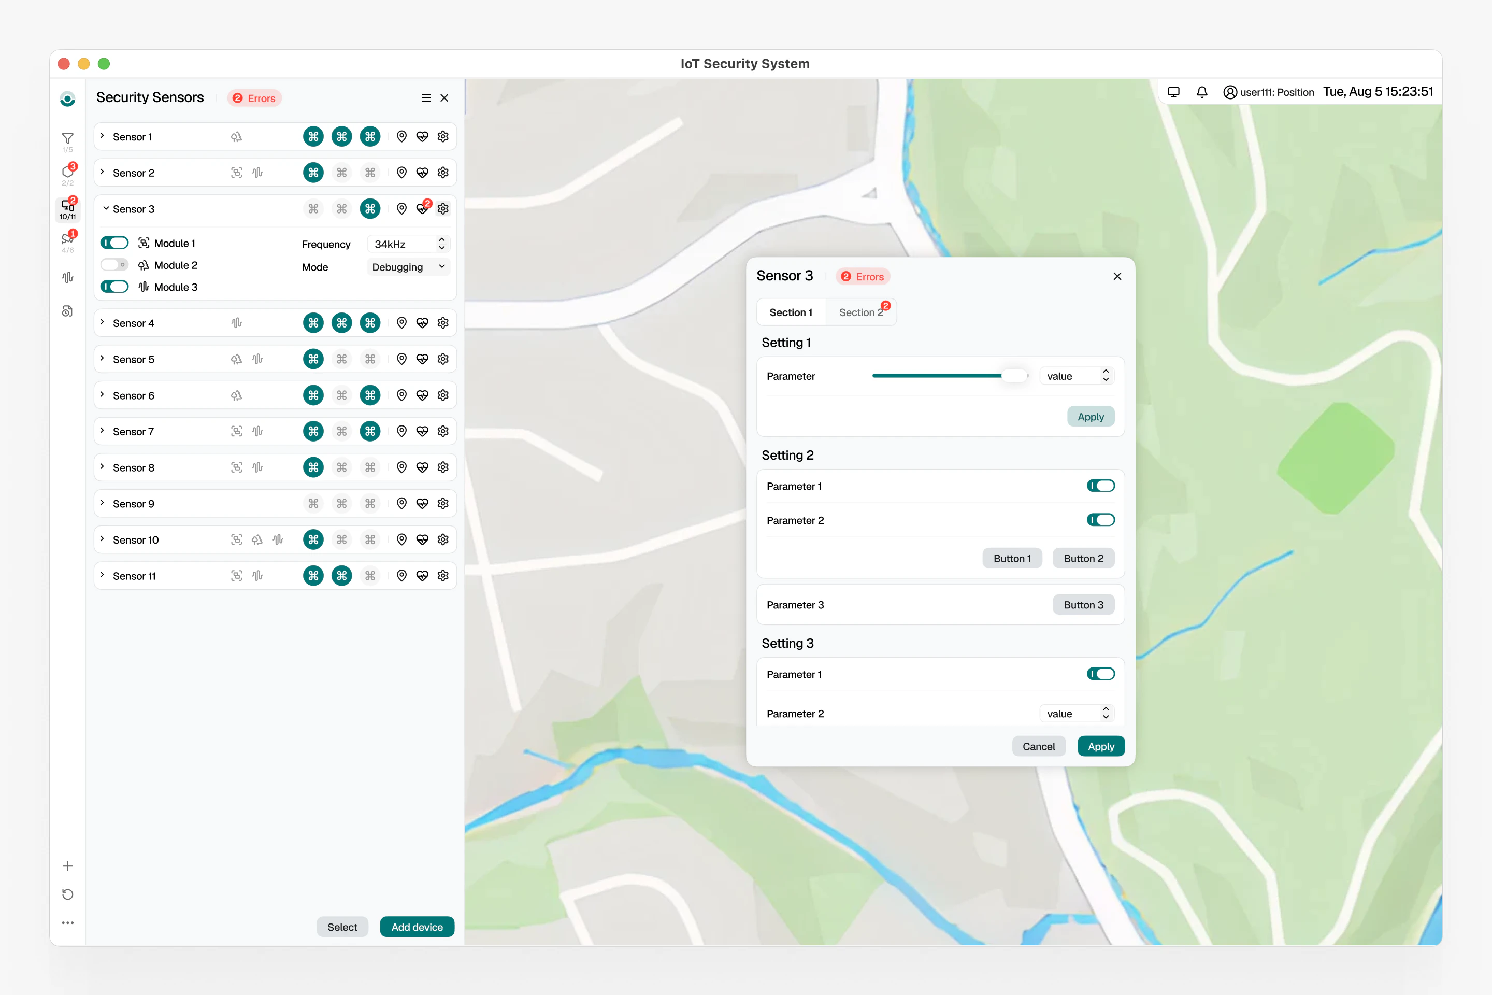The image size is (1492, 995).
Task: Open the user111 profile icon
Action: [x=1230, y=92]
